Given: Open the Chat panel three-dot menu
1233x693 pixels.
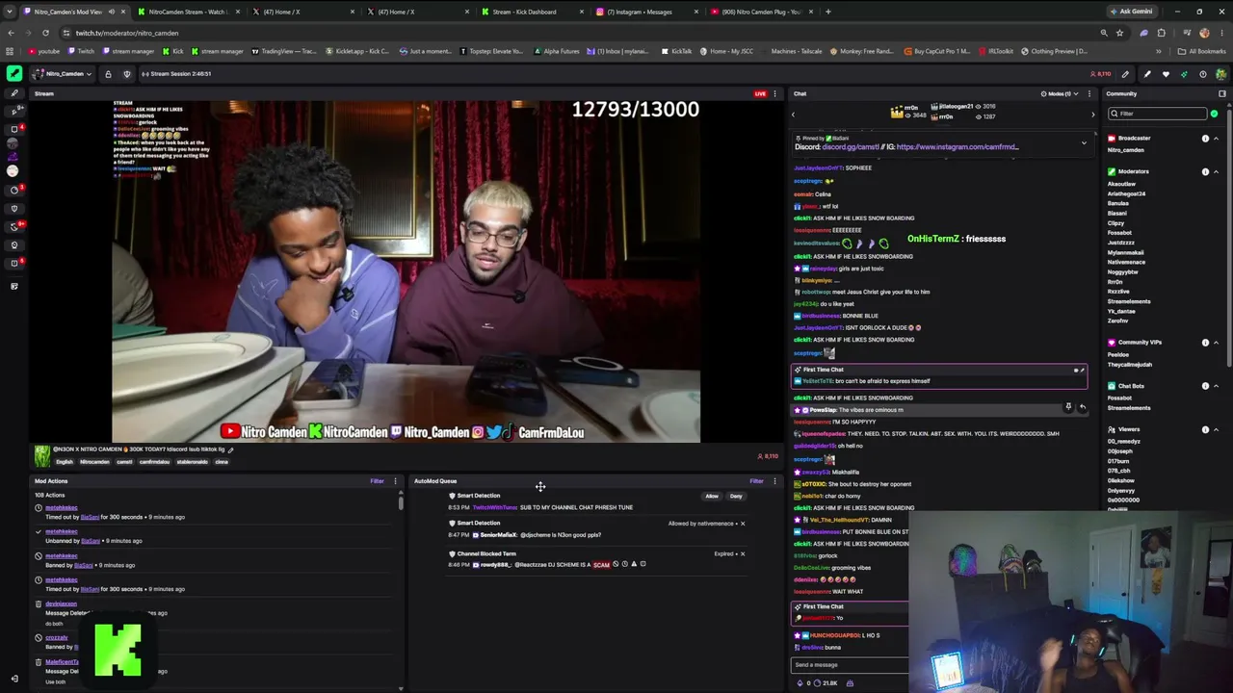Looking at the screenshot, I should coord(1089,93).
